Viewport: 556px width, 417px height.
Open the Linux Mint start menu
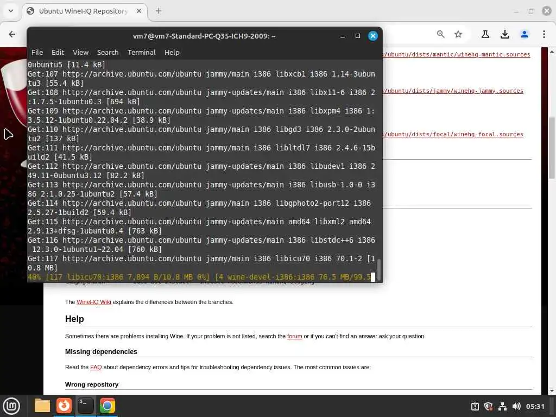11,406
